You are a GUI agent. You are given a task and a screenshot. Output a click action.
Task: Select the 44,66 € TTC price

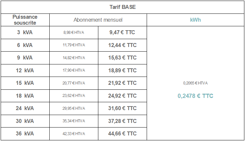(x=122, y=133)
